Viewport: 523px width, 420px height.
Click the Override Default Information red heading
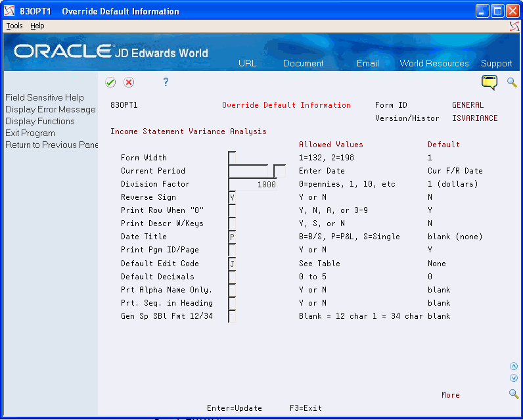click(x=286, y=105)
